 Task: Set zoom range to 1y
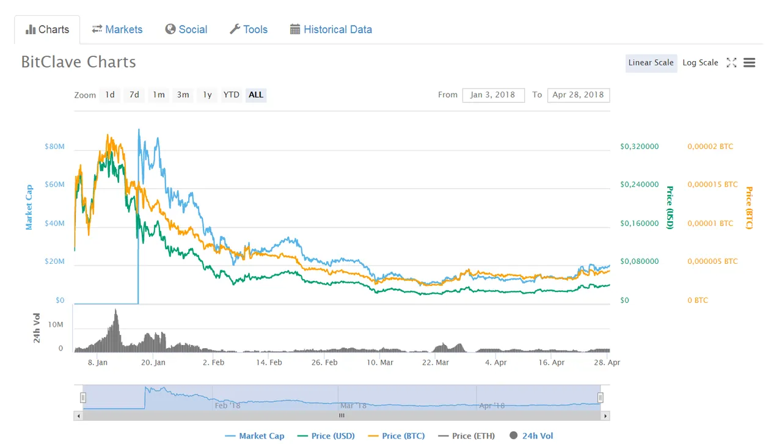(x=208, y=95)
